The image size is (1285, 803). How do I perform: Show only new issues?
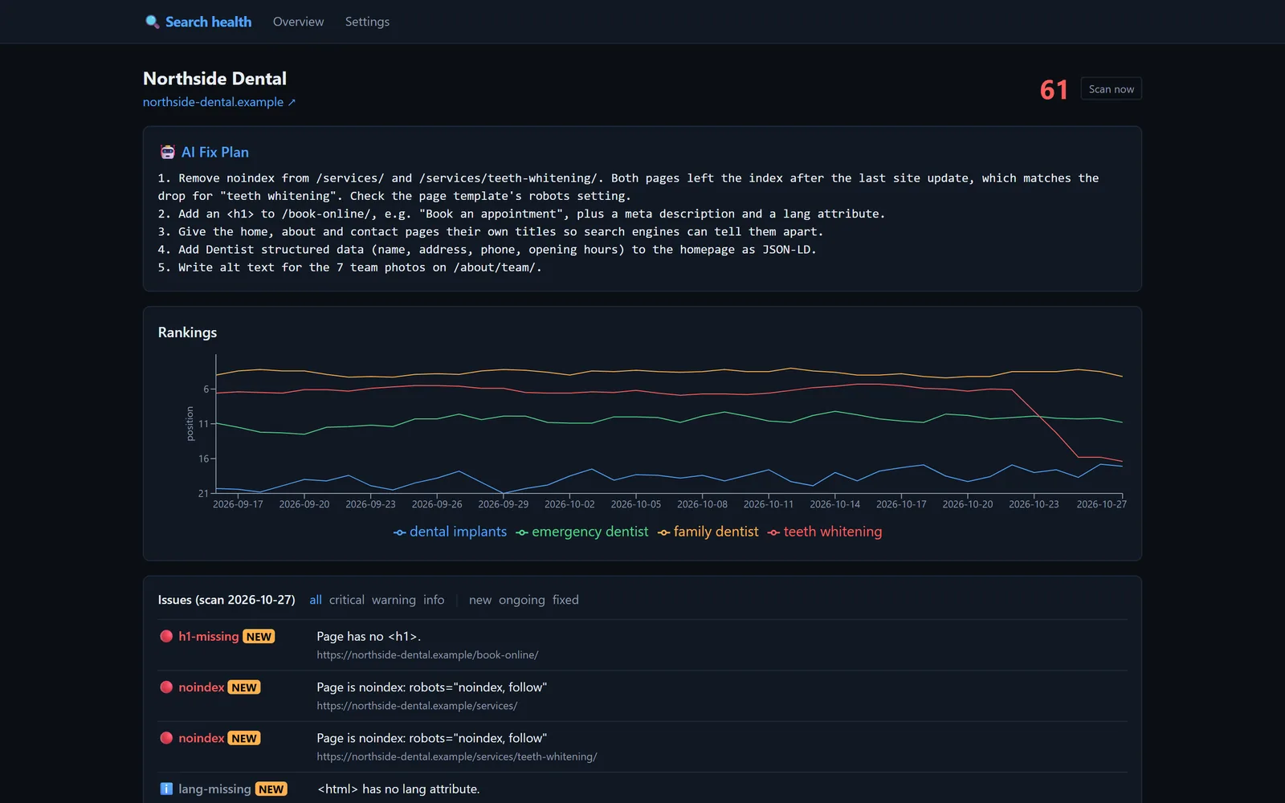pos(480,600)
